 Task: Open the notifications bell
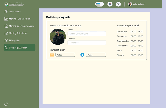click(110, 4)
